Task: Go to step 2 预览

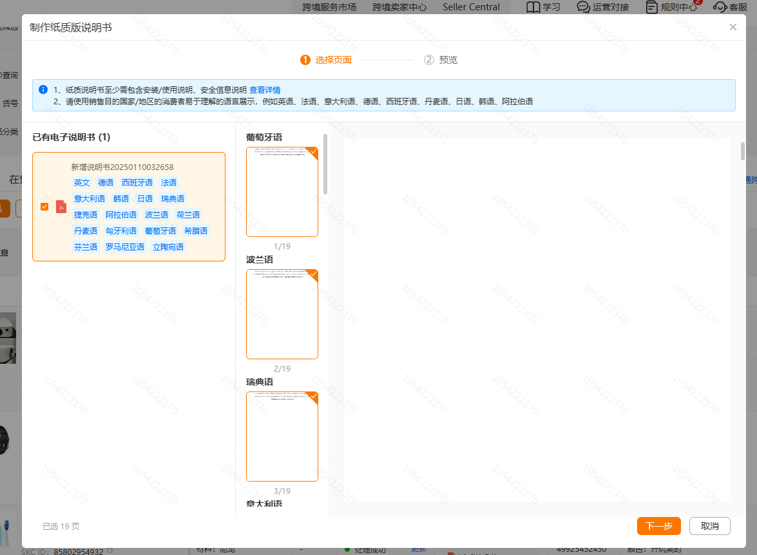Action: point(441,60)
